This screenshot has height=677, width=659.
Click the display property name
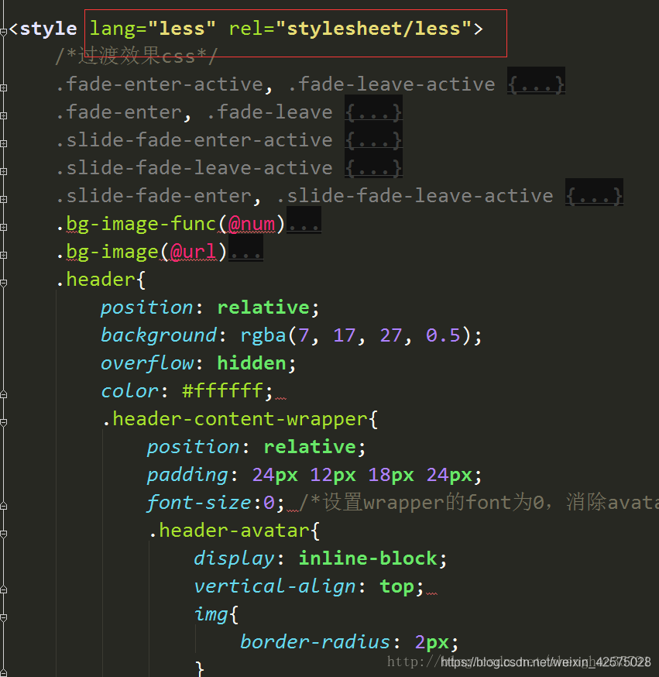234,558
